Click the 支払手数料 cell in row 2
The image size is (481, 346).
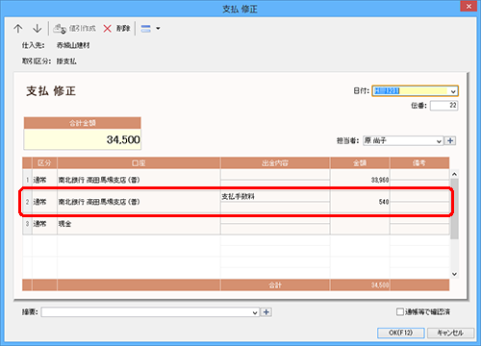[x=275, y=196]
